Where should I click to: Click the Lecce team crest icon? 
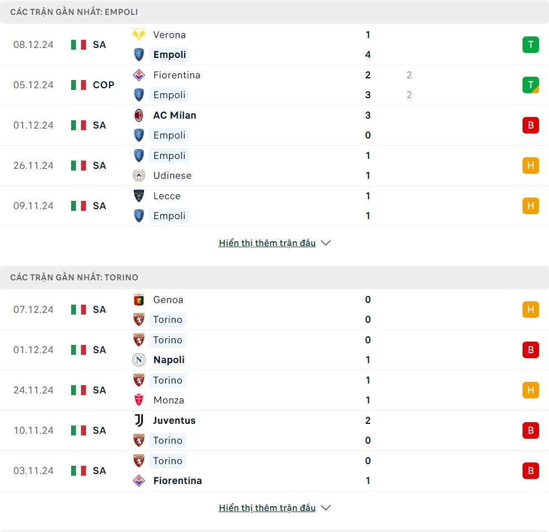(139, 196)
